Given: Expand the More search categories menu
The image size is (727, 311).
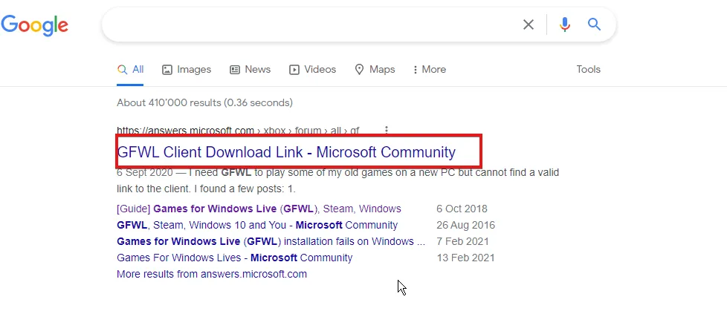Looking at the screenshot, I should pos(430,69).
